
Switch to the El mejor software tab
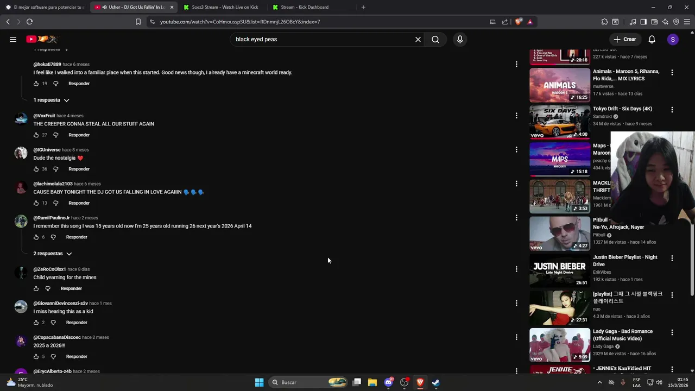(45, 7)
